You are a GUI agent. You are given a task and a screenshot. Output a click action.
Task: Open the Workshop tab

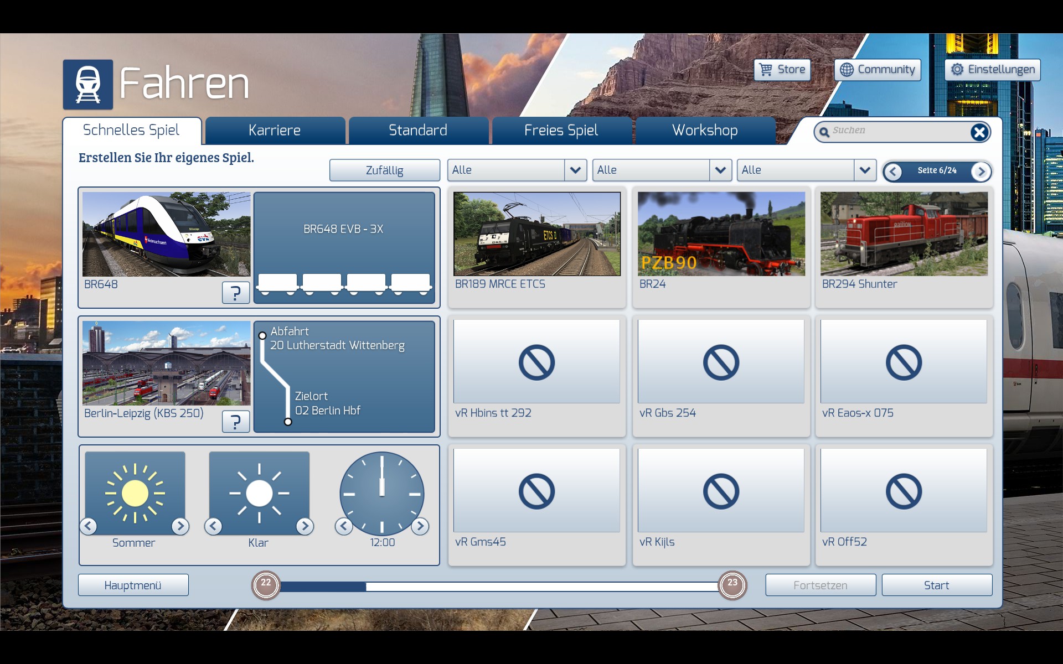[705, 131]
